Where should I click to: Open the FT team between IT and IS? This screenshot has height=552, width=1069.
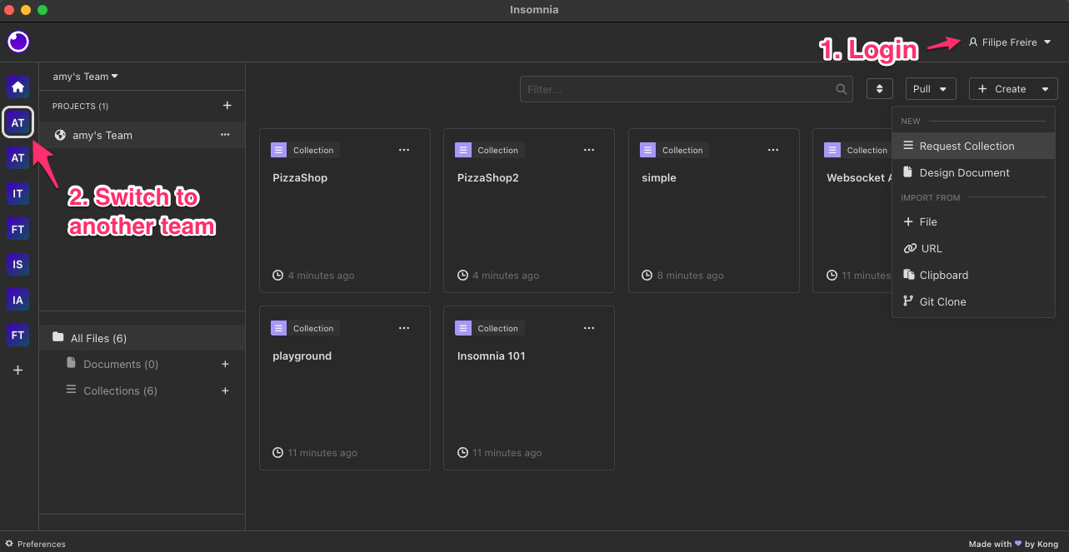coord(17,229)
